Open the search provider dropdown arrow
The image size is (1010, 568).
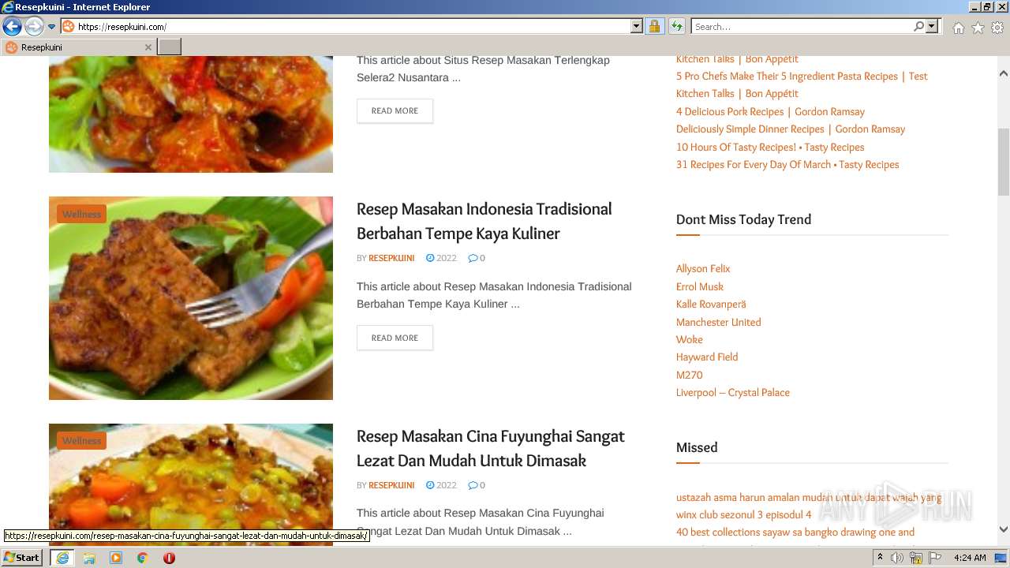(x=932, y=27)
